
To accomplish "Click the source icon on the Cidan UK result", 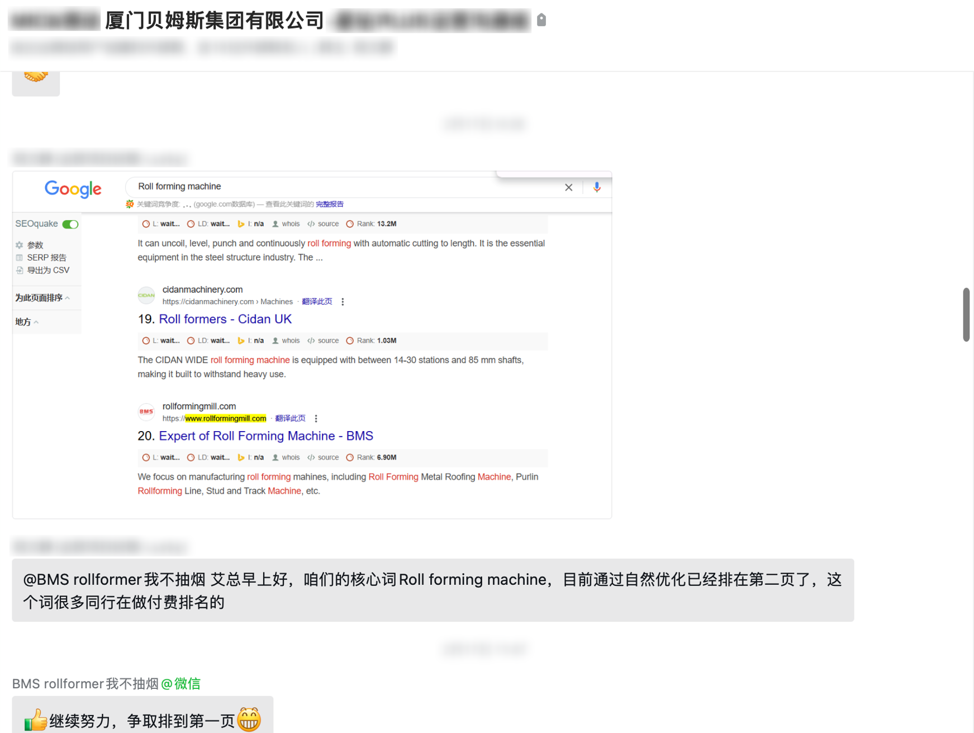I will click(311, 340).
